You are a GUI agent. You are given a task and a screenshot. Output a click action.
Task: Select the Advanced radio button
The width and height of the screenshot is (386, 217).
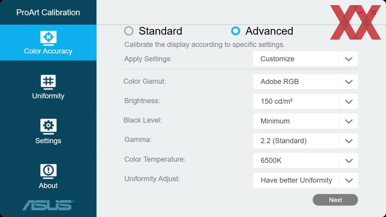click(236, 31)
